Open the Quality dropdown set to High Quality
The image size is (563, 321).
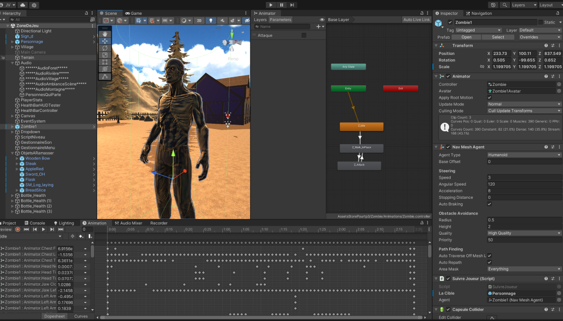(x=524, y=233)
